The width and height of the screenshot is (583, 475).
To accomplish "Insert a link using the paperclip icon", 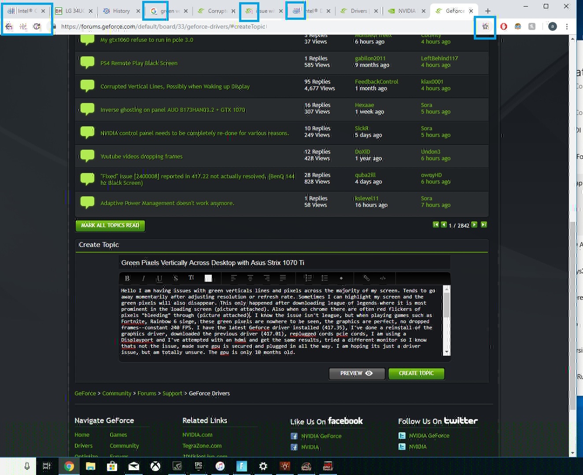I will click(x=366, y=278).
